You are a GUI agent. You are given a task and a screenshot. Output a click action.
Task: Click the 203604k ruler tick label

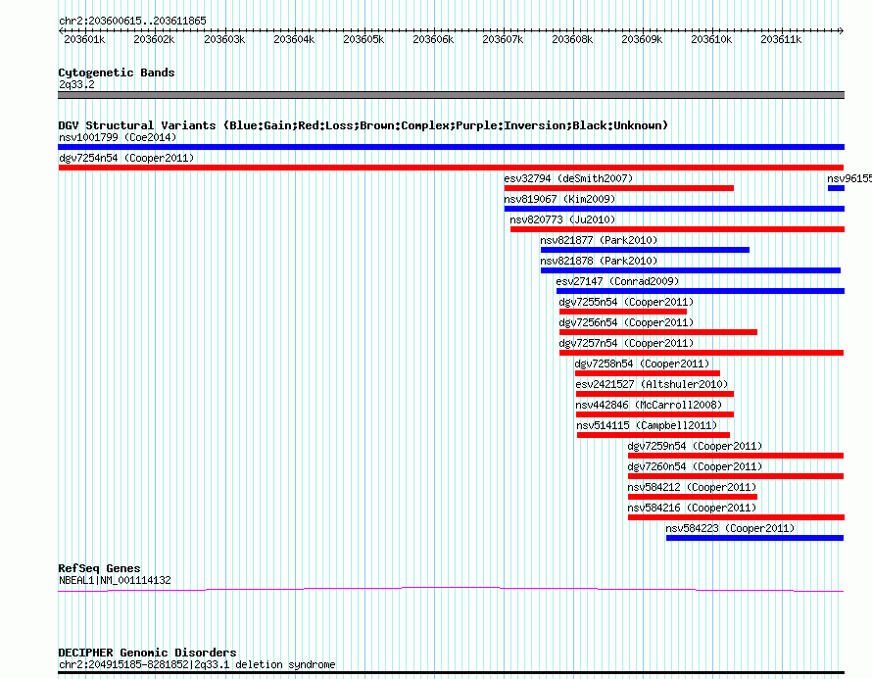pyautogui.click(x=294, y=39)
